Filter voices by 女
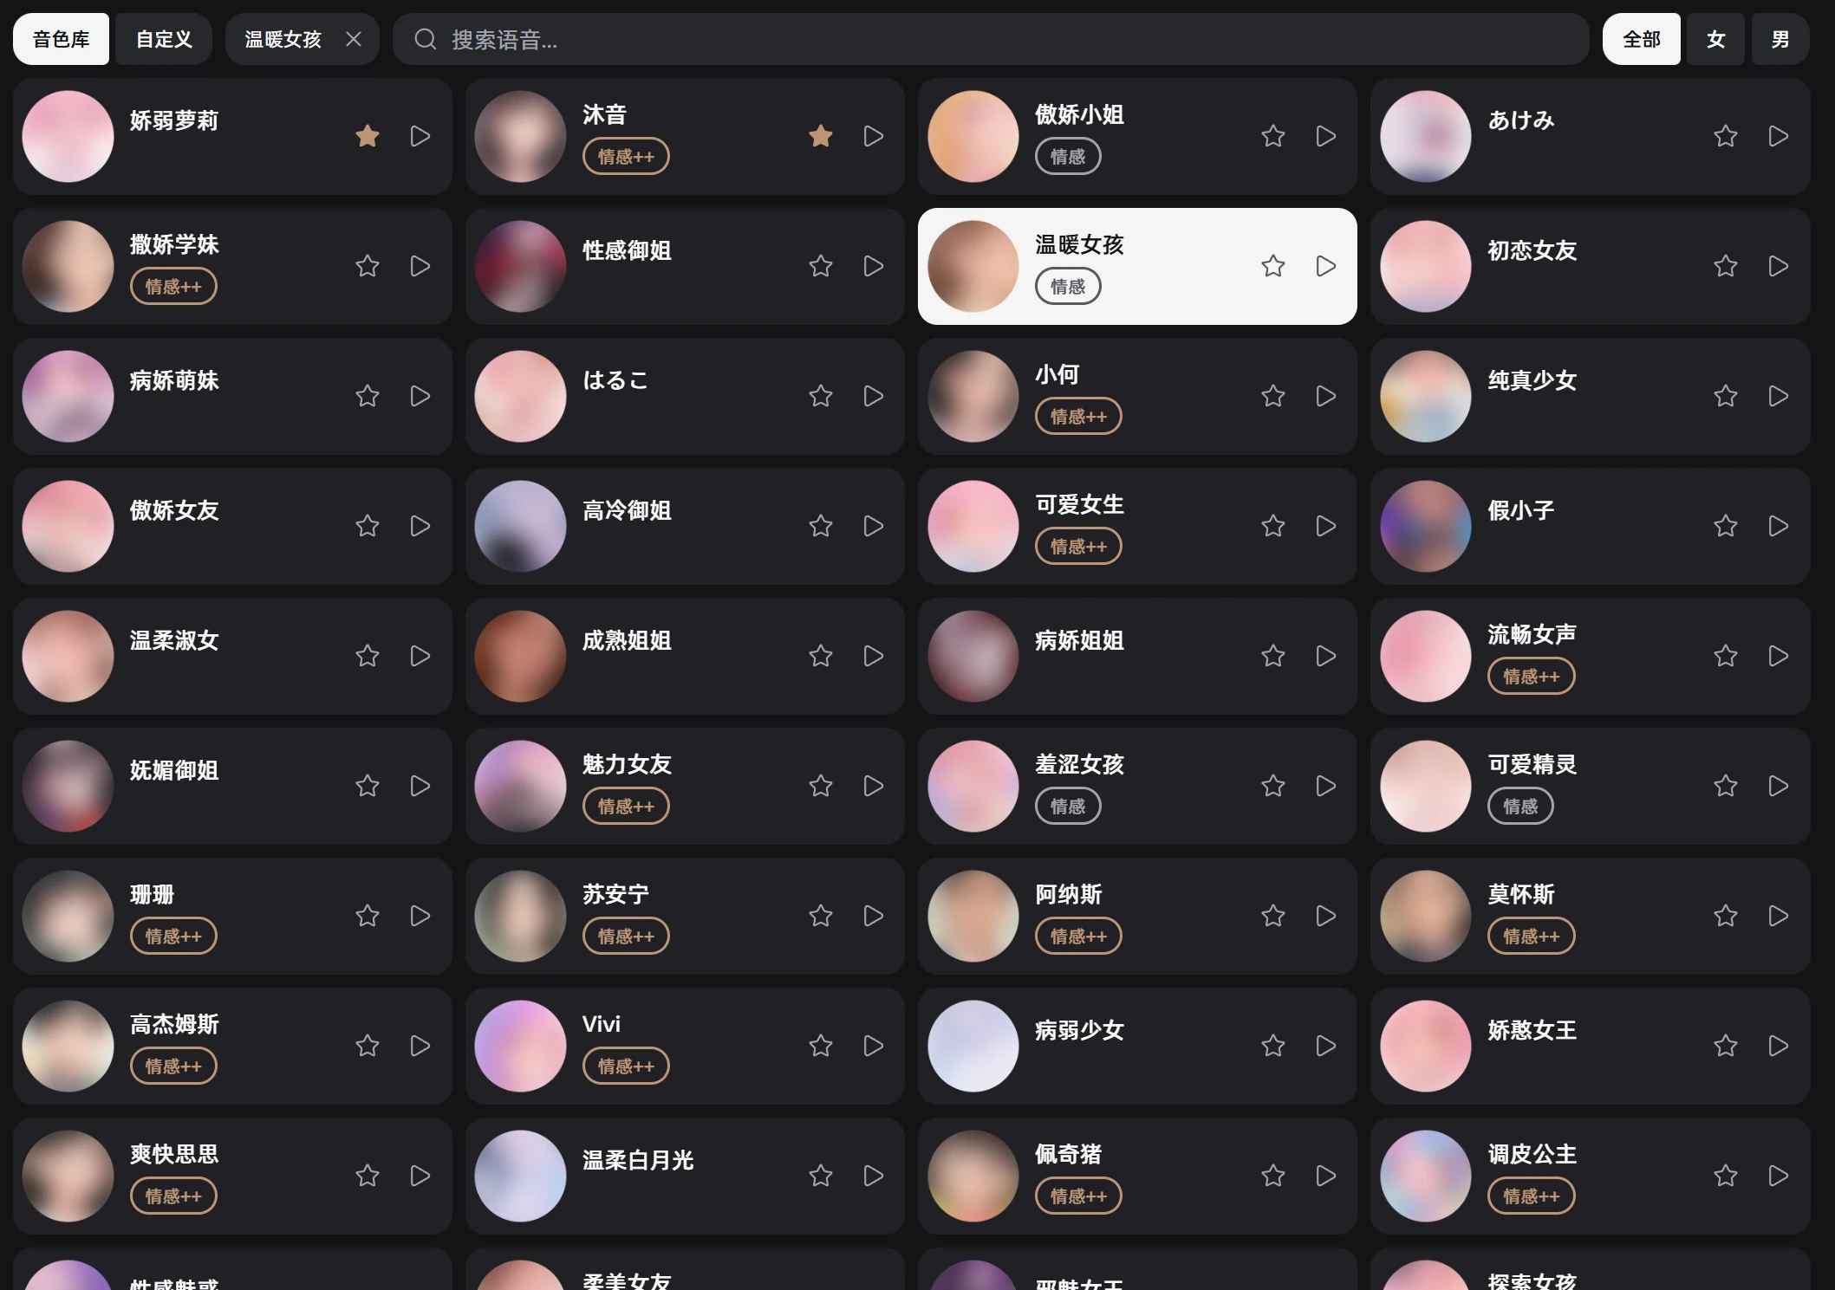This screenshot has width=1835, height=1290. coord(1716,39)
